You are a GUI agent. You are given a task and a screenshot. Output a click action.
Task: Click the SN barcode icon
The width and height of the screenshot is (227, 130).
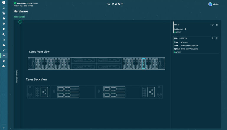click(175, 46)
